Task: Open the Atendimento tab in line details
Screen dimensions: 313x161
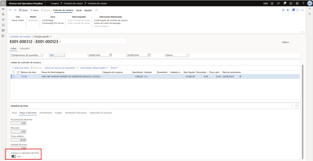Action: point(46,113)
